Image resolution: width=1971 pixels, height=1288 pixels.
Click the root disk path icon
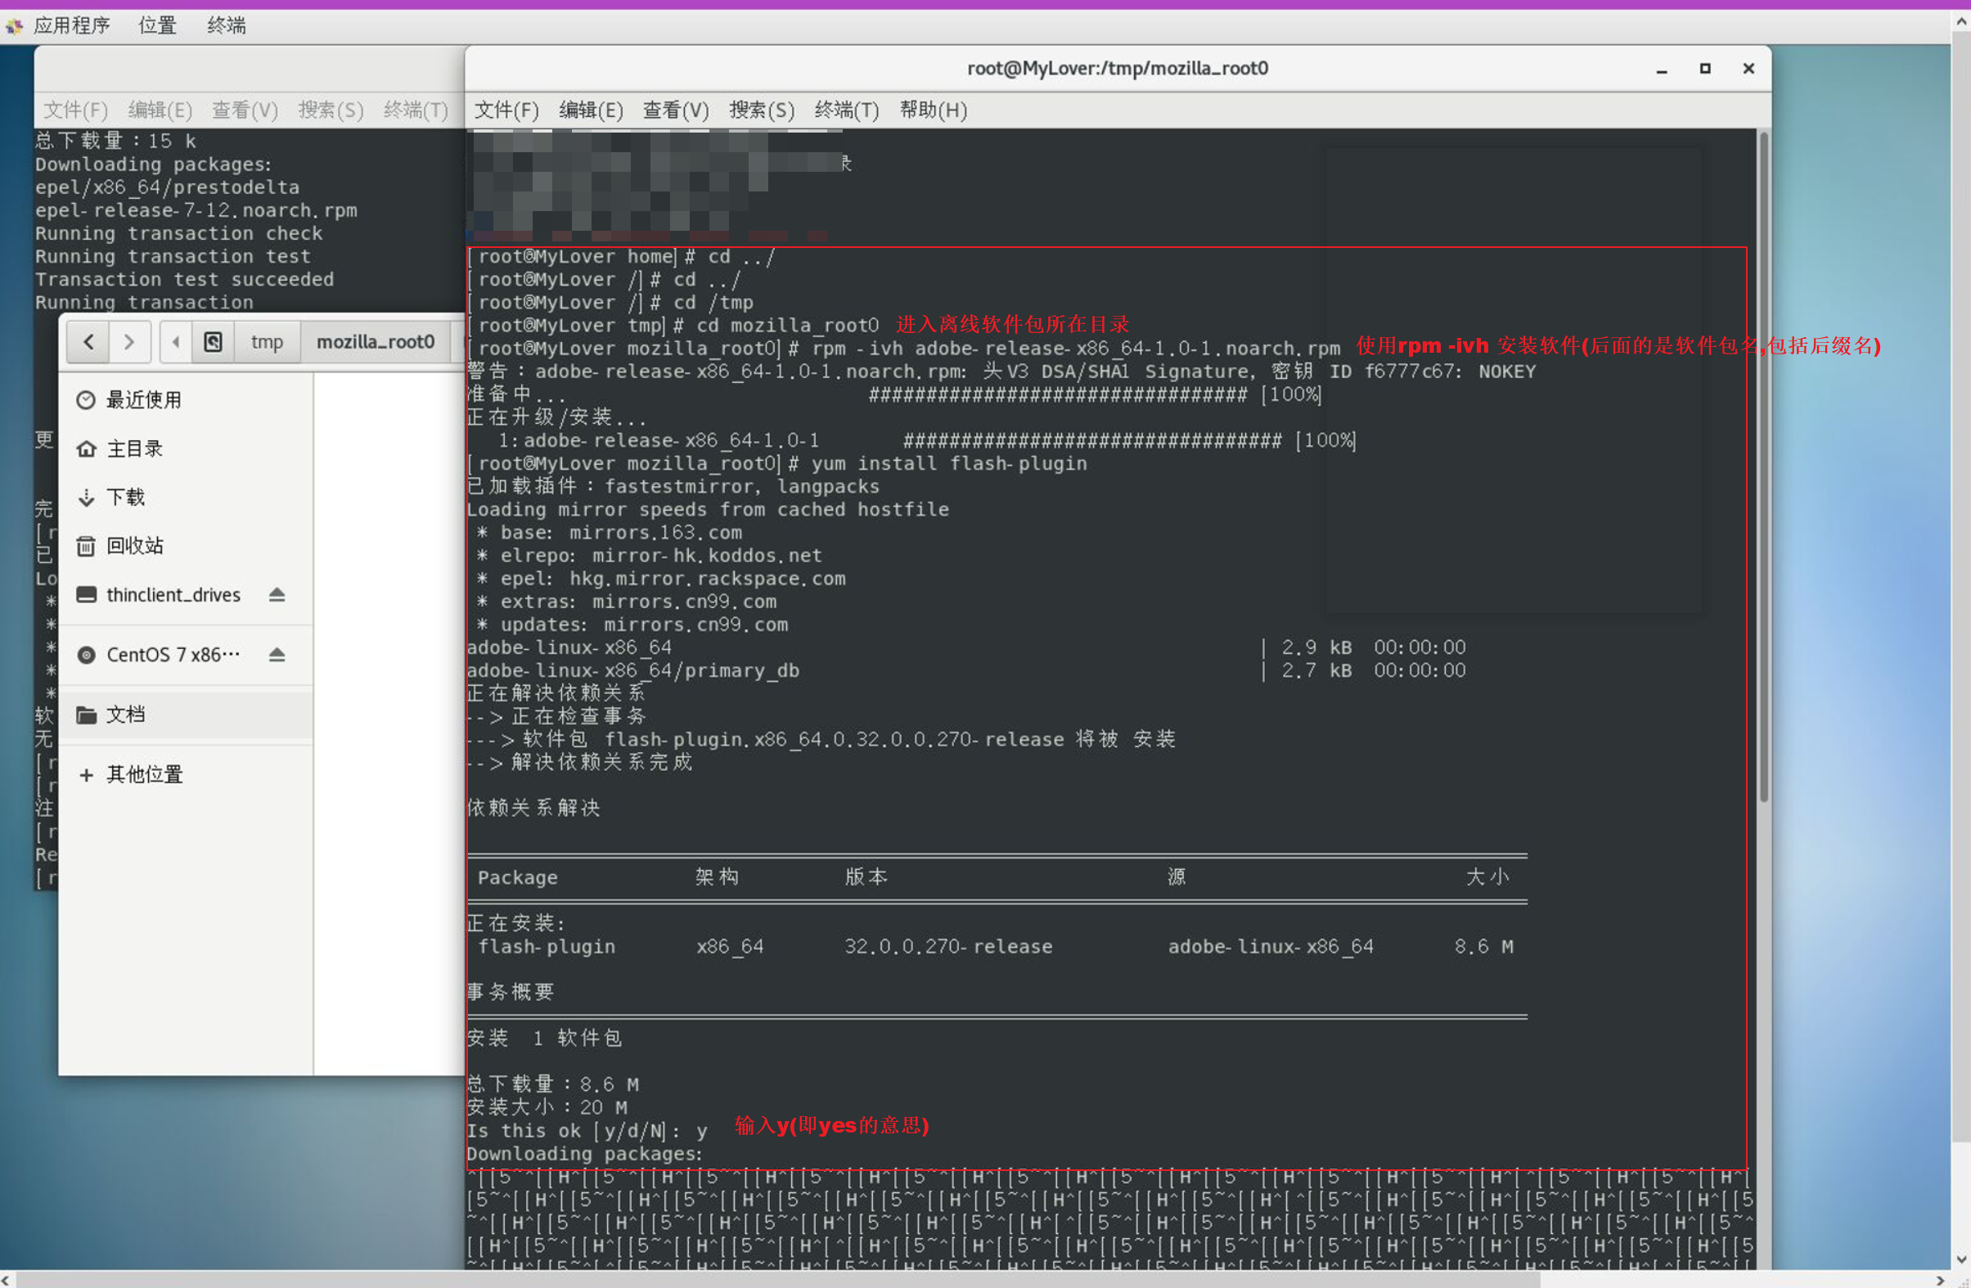coord(213,342)
